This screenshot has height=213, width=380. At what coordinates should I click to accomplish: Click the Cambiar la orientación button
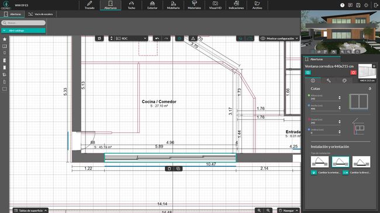click(326, 173)
